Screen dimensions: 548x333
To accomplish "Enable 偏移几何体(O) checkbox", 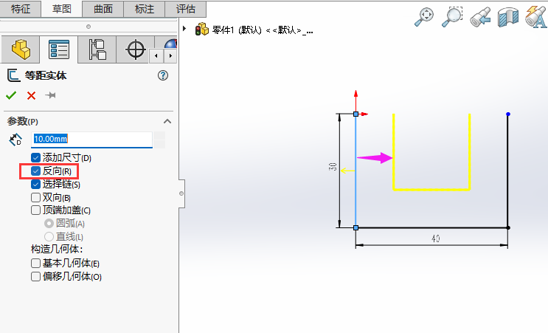I will pos(35,276).
